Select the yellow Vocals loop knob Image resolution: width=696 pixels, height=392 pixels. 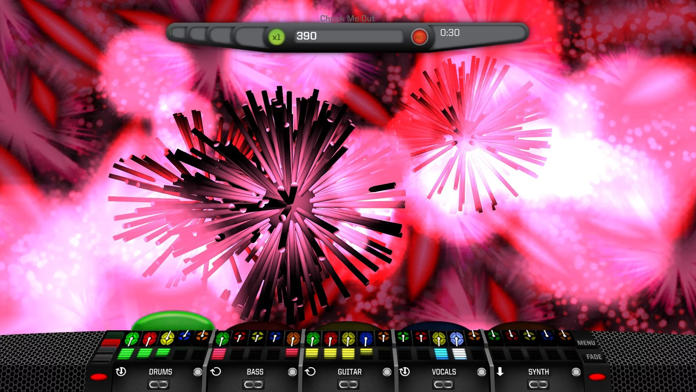439,339
